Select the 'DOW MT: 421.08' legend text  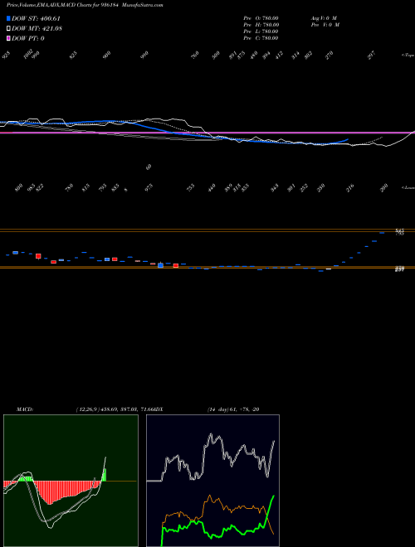[x=37, y=28]
